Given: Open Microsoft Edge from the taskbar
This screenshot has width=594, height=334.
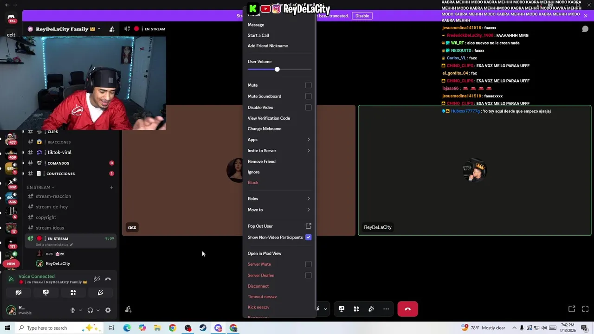Looking at the screenshot, I should click(x=127, y=328).
